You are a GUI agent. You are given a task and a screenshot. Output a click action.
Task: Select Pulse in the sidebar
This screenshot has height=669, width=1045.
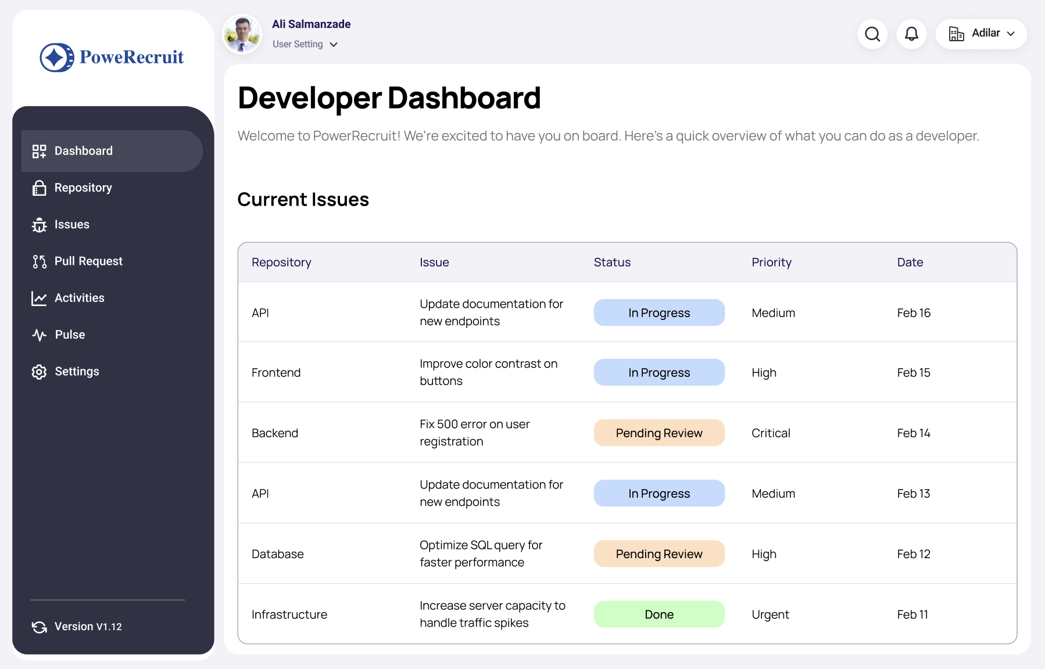[x=70, y=334]
